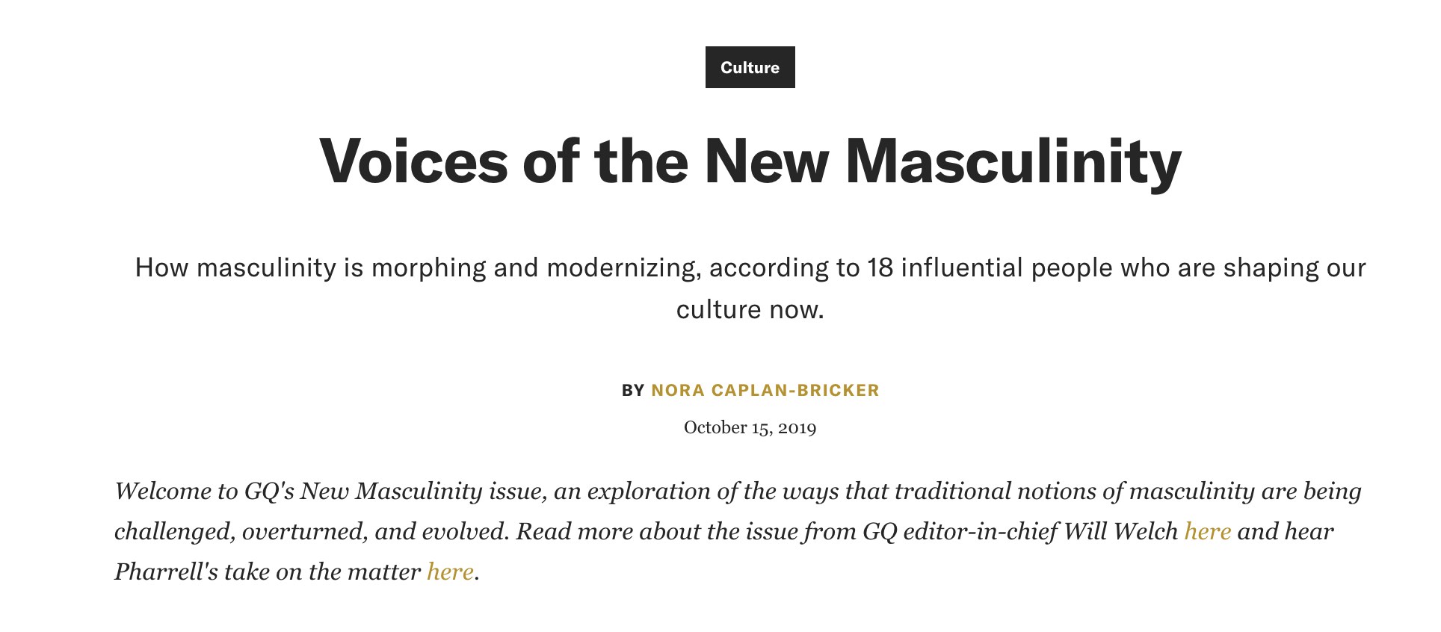The height and width of the screenshot is (632, 1441).
Task: Click "editor-in-chief" in the intro paragraph
Action: pyautogui.click(x=980, y=531)
